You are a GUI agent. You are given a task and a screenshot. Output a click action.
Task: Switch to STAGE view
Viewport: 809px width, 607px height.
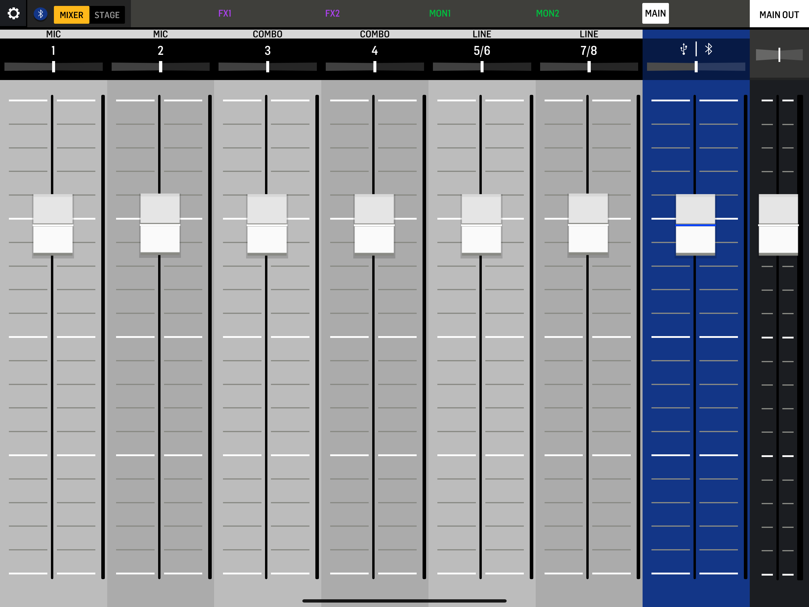tap(107, 15)
